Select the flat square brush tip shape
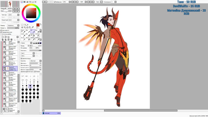Screen dimensions: 208x117 coord(40,43)
